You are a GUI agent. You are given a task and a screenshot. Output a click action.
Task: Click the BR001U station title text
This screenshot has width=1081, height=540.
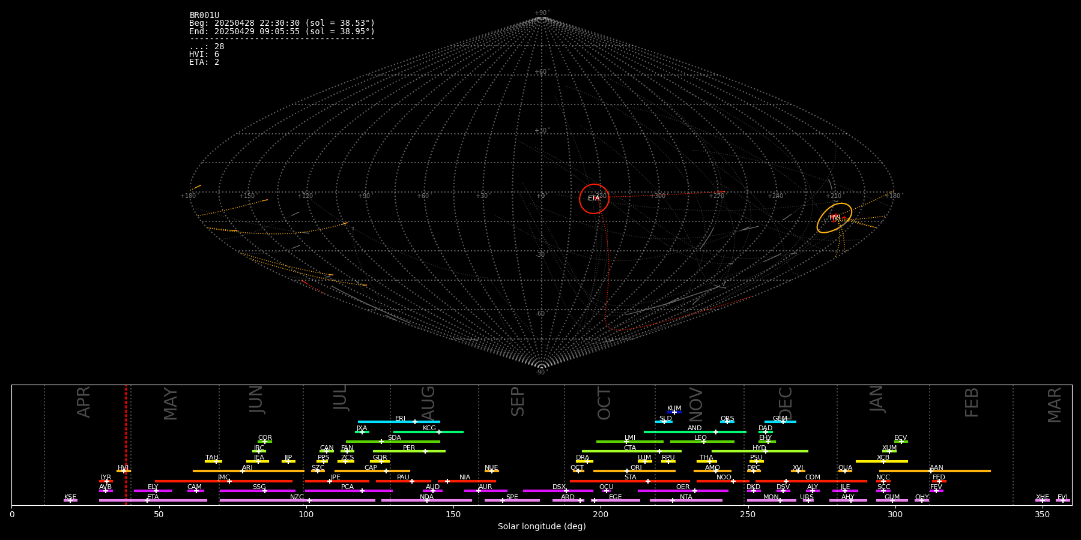coord(204,16)
